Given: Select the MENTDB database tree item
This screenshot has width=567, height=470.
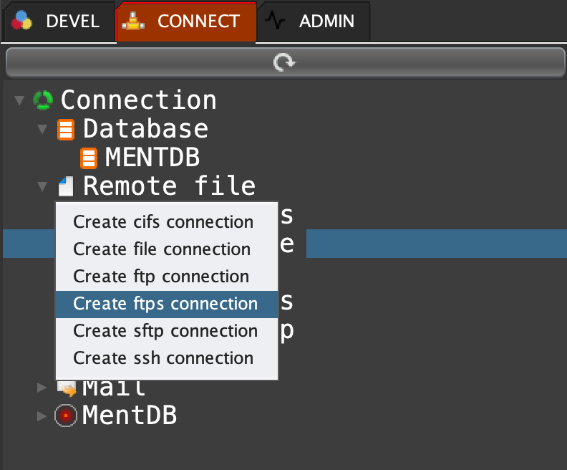Looking at the screenshot, I should click(x=152, y=158).
